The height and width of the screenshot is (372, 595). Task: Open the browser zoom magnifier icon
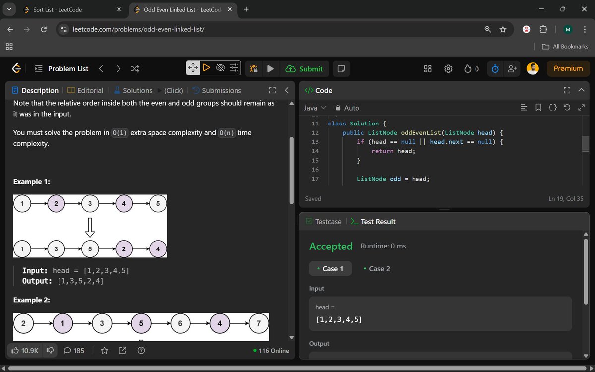pos(488,30)
